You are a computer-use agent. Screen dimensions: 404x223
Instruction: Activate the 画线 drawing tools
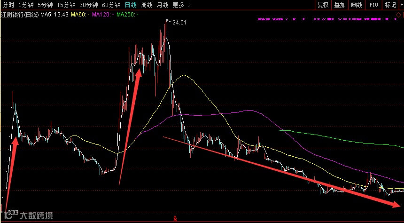click(x=357, y=5)
